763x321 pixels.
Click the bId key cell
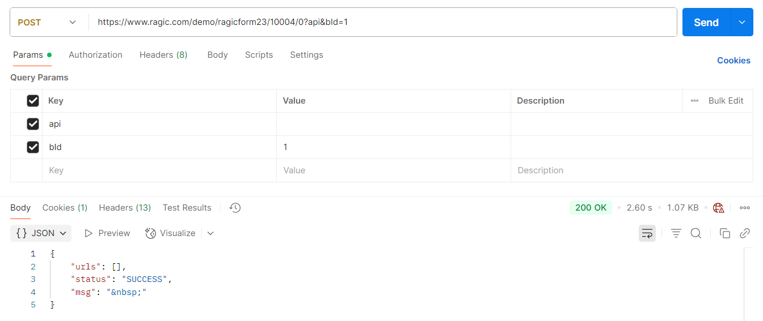coord(159,147)
